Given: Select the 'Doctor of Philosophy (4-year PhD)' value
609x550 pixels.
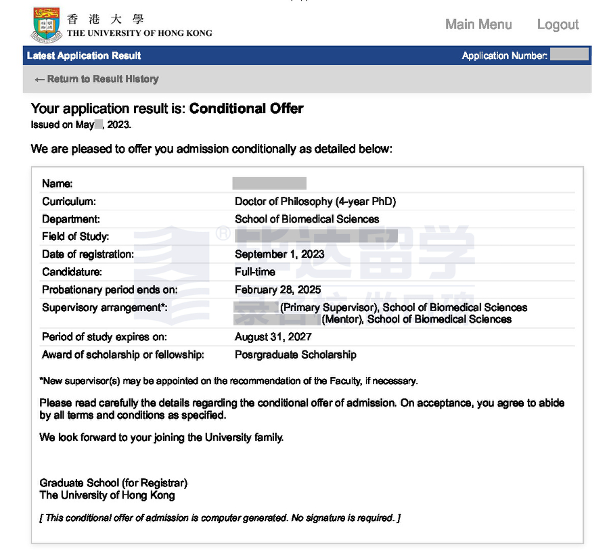Looking at the screenshot, I should (x=315, y=201).
